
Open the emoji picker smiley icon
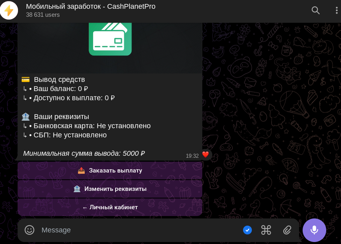point(29,230)
